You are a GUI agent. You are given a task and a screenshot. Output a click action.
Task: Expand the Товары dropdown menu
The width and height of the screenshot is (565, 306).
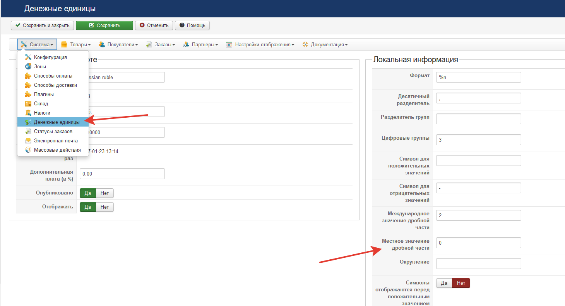tap(76, 44)
